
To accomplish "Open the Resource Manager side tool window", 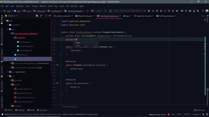I will [x=2, y=36].
